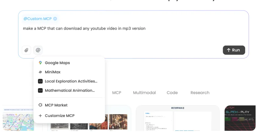Switch to the Code tab
The image size is (261, 132).
(172, 93)
